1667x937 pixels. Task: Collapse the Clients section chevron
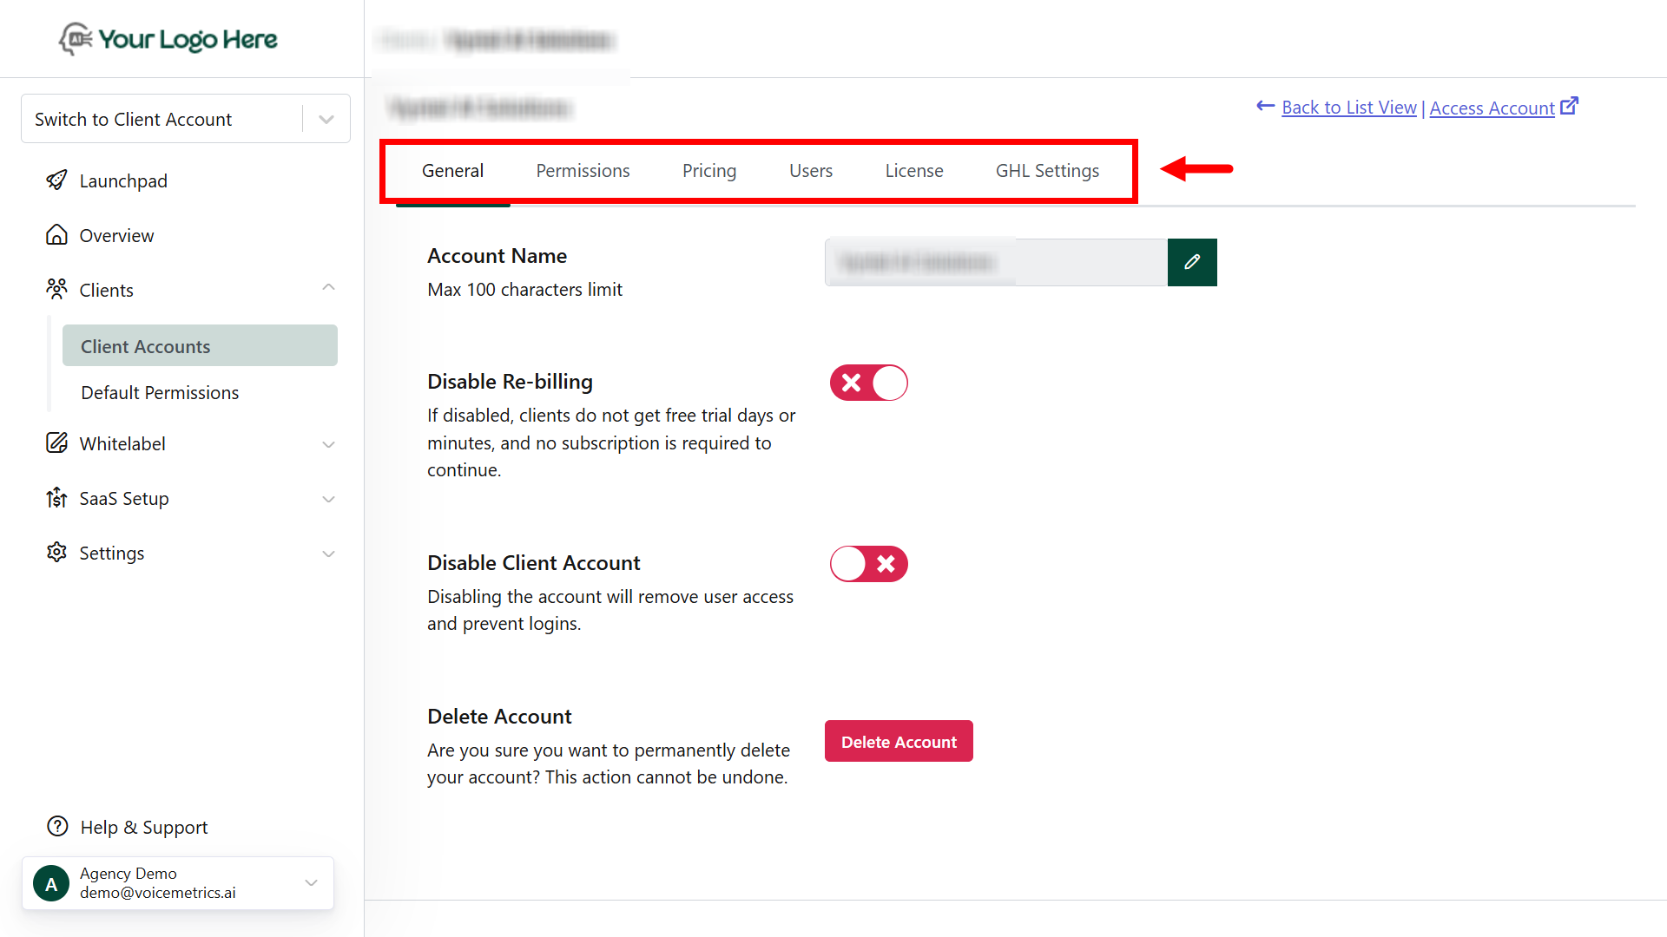(x=328, y=288)
